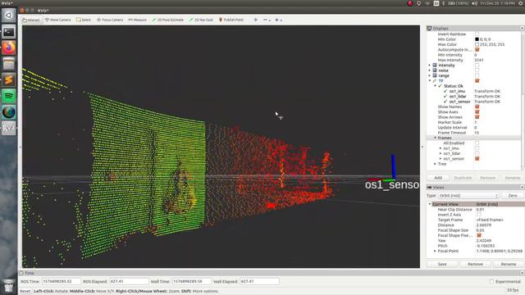Enable the intensity display checkbox

(x=477, y=66)
